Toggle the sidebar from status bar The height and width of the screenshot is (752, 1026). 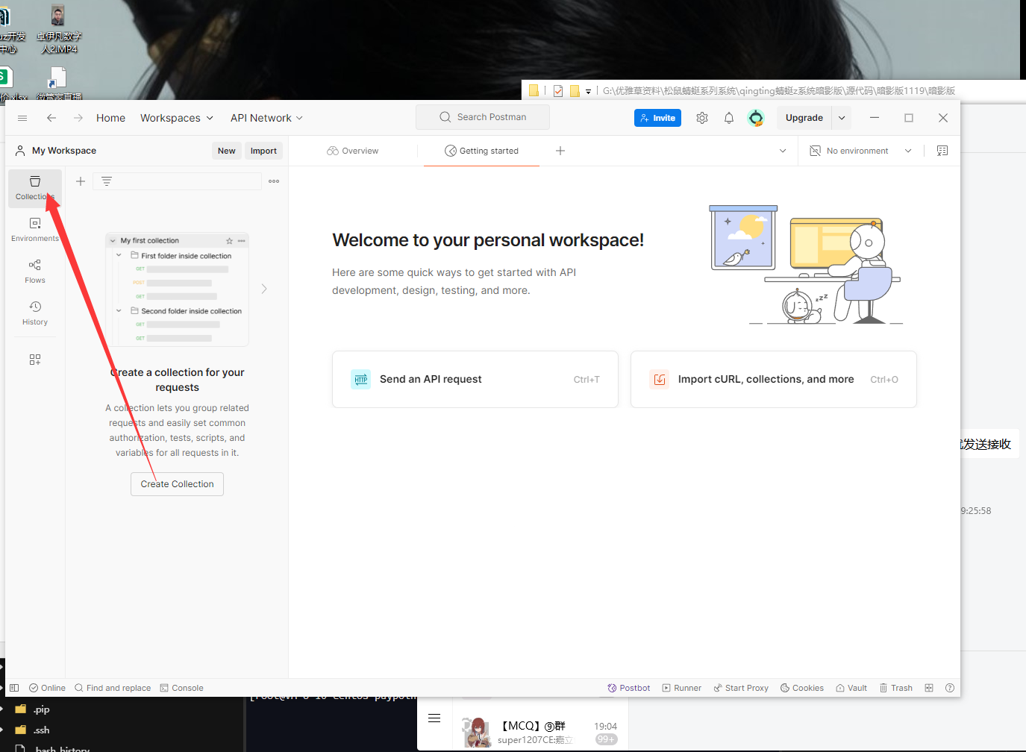(x=13, y=688)
